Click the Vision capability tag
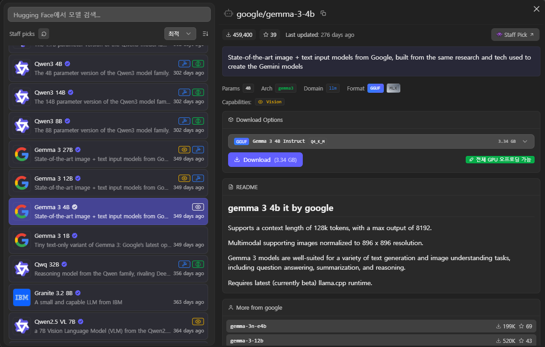Screen dimensions: 545x347 click(x=270, y=102)
